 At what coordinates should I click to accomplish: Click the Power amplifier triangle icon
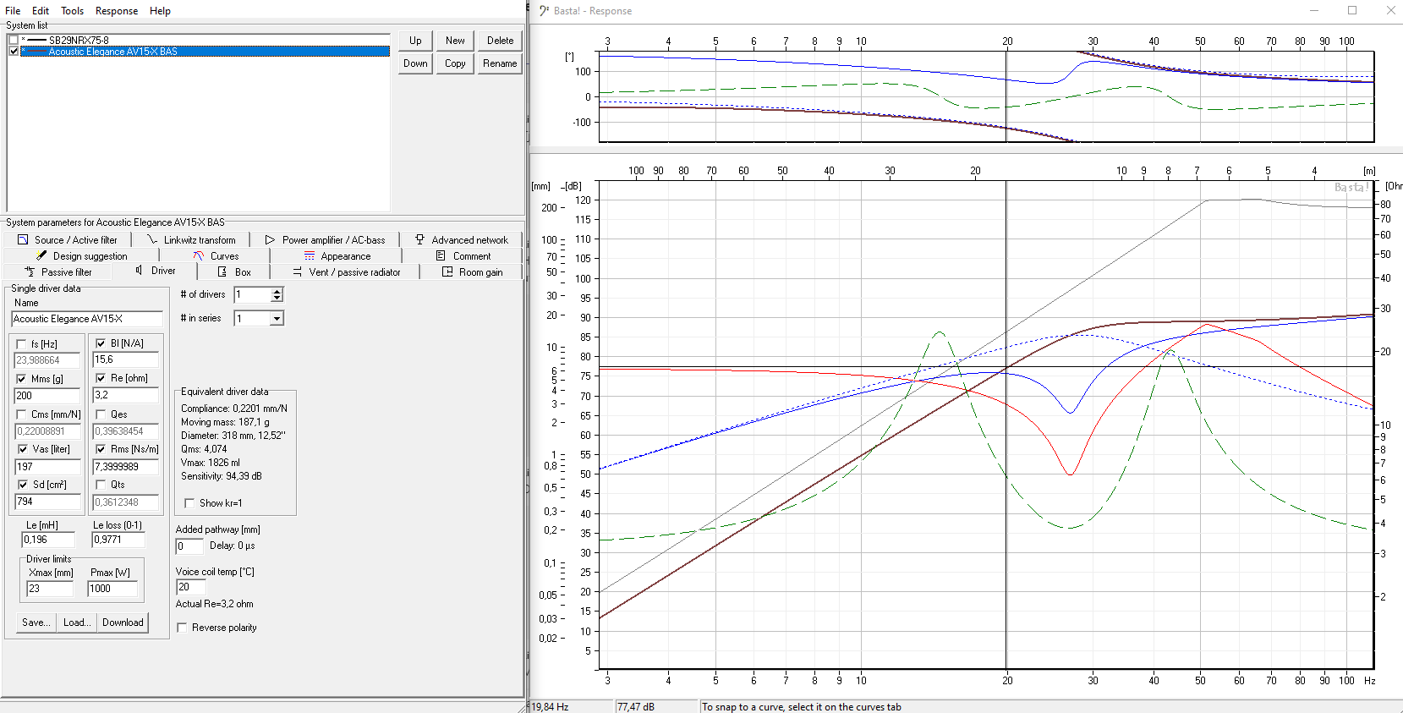click(x=270, y=240)
